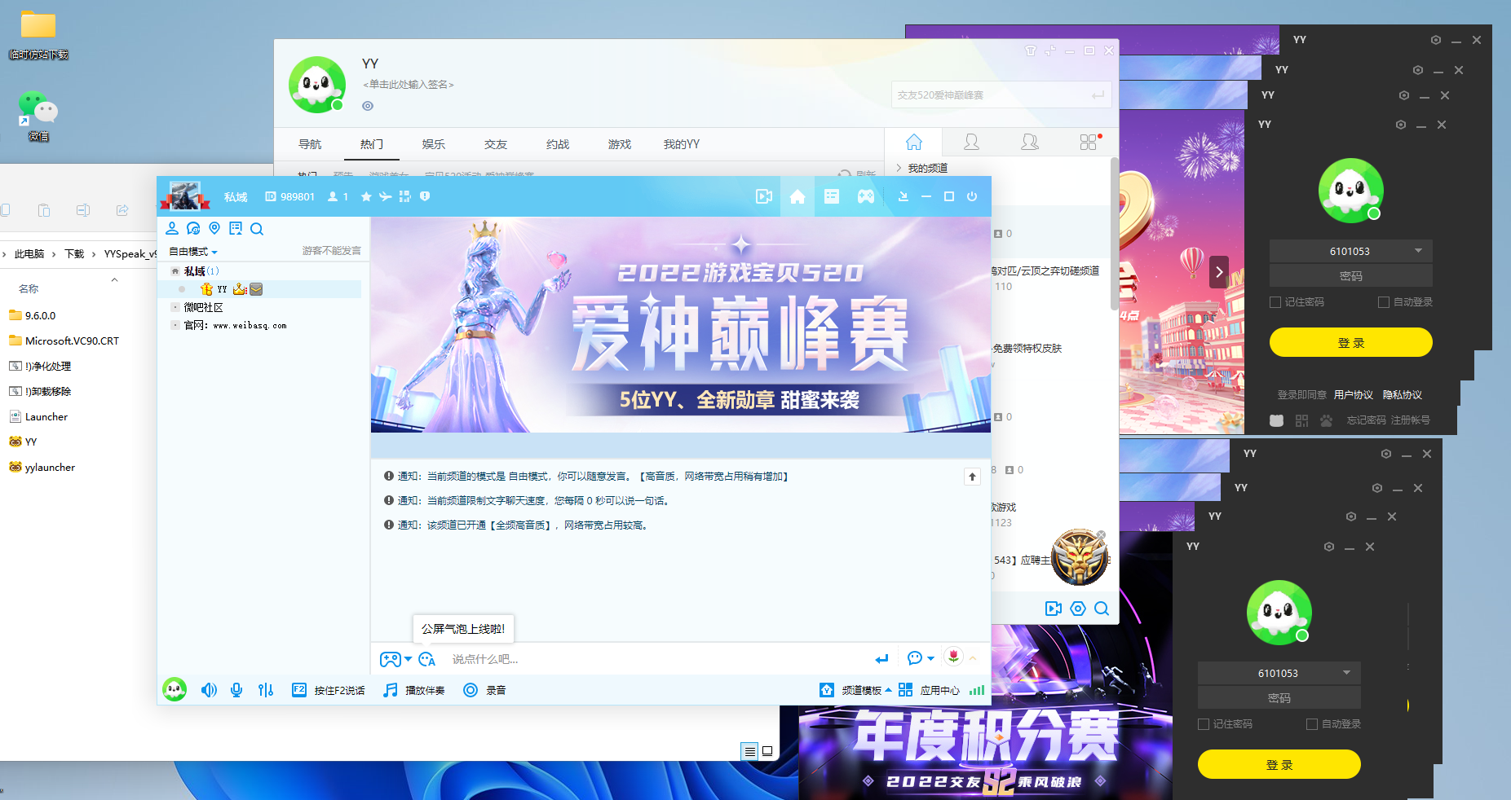Switch to the 我的YY tab
Screen dimensions: 1511x800
tap(682, 144)
